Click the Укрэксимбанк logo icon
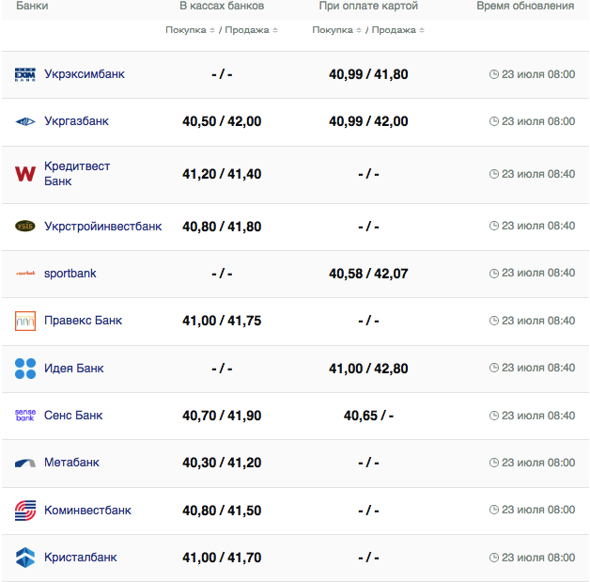This screenshot has height=582, width=590. point(25,74)
